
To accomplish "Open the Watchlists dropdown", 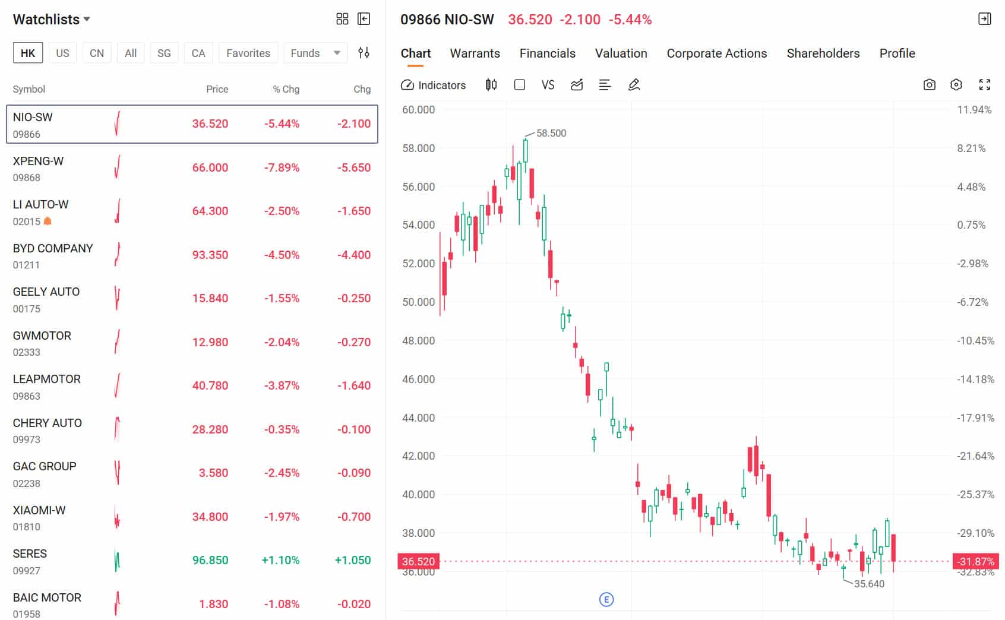I will tap(52, 18).
